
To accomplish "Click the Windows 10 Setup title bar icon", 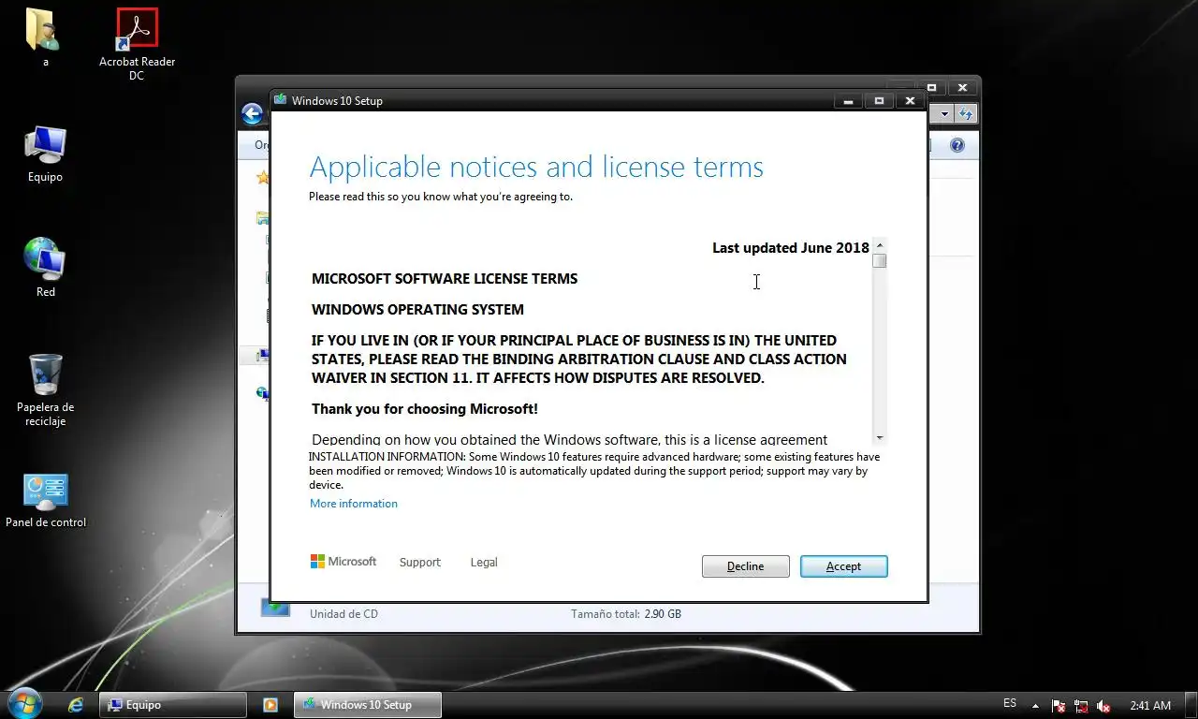I will point(280,100).
